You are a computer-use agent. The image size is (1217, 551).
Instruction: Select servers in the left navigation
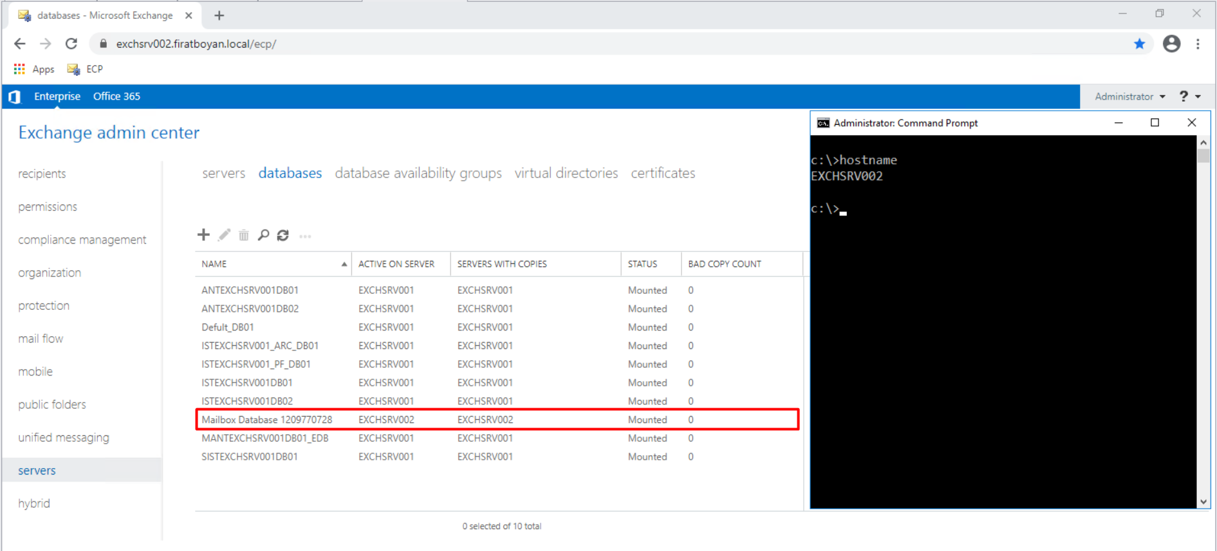(x=82, y=470)
